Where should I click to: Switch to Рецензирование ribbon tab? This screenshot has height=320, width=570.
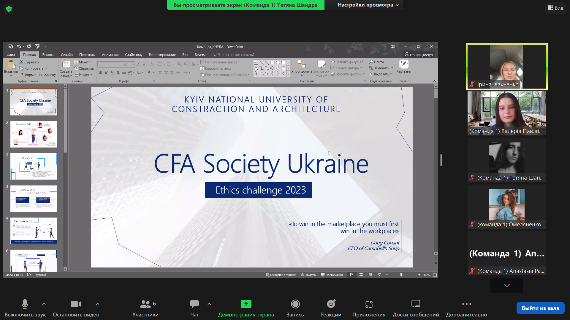pos(162,55)
